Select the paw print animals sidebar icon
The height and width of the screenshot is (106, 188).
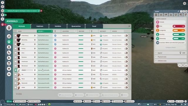tap(9, 42)
